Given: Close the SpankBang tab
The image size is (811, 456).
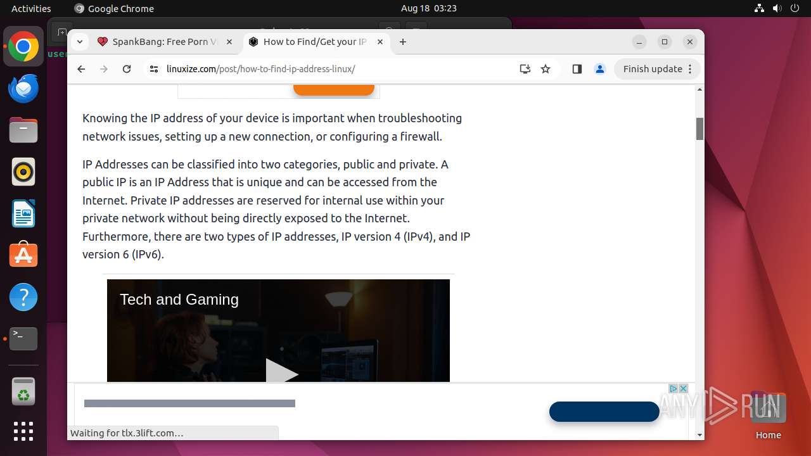Looking at the screenshot, I should (229, 42).
